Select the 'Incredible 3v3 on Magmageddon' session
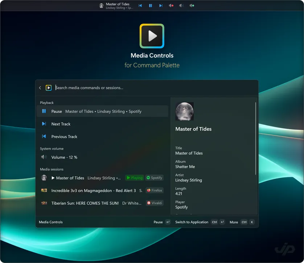Viewport: 304px width, 263px height. coord(102,190)
